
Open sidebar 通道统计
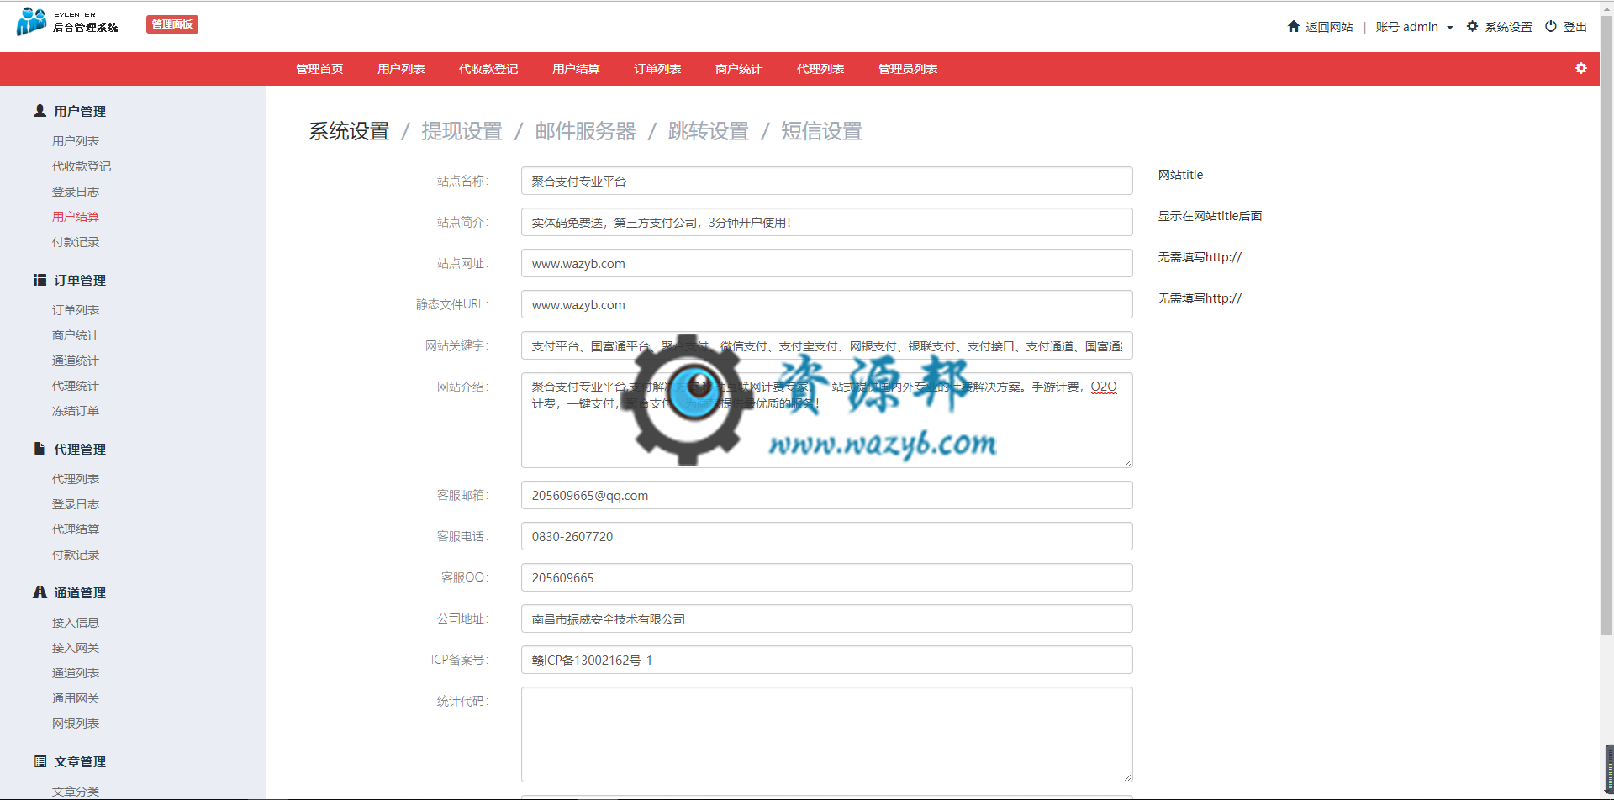(76, 361)
